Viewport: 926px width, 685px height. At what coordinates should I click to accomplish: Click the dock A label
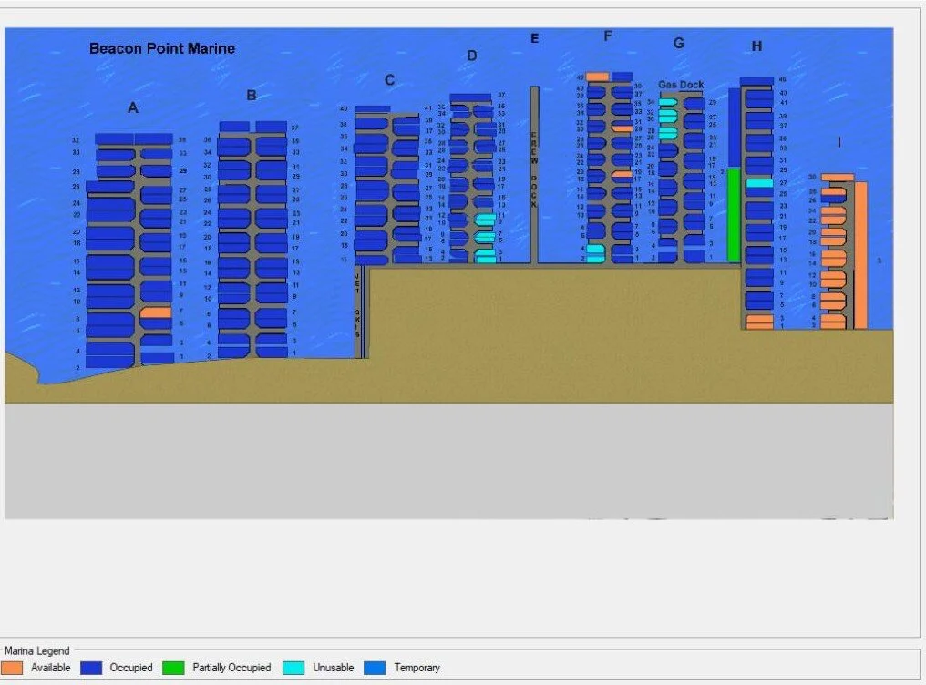tap(133, 108)
